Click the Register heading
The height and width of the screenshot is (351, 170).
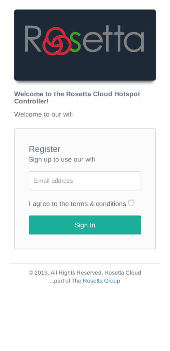pyautogui.click(x=45, y=149)
